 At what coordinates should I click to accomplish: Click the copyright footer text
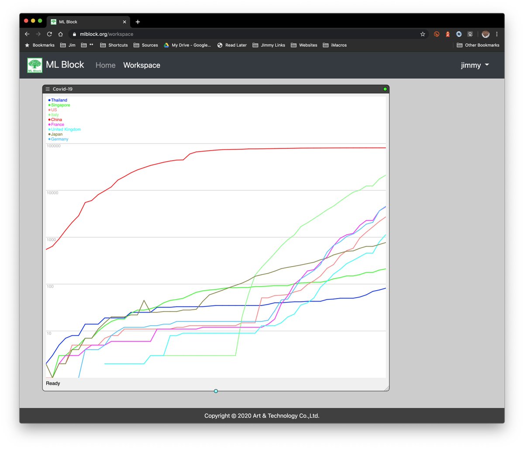click(x=262, y=416)
